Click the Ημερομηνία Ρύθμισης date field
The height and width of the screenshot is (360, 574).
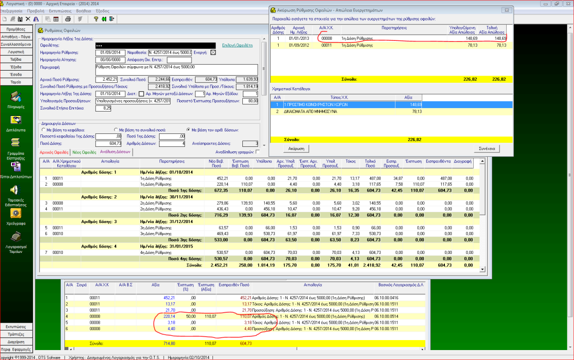110,53
